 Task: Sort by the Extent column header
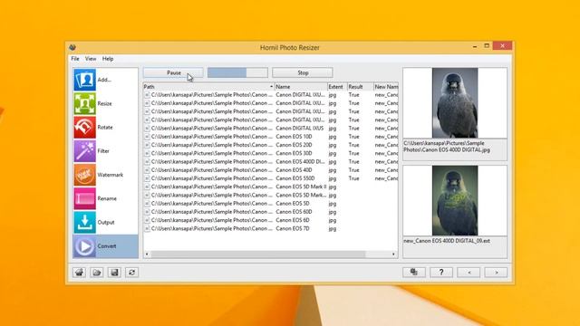337,87
